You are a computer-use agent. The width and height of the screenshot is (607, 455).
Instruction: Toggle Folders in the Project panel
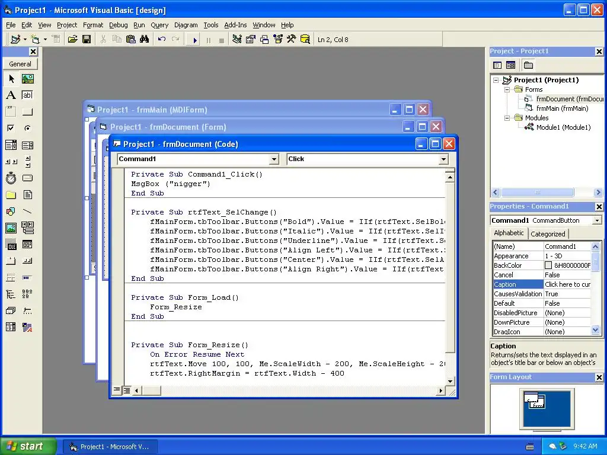[x=528, y=65]
